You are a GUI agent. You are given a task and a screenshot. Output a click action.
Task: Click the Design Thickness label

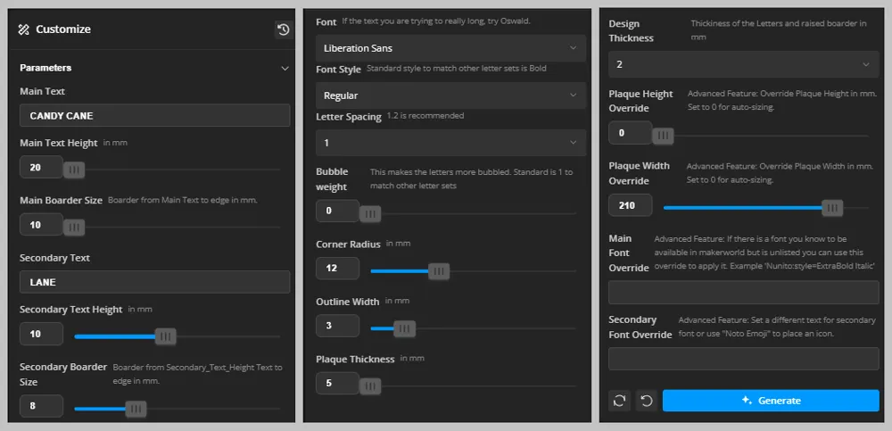point(632,30)
